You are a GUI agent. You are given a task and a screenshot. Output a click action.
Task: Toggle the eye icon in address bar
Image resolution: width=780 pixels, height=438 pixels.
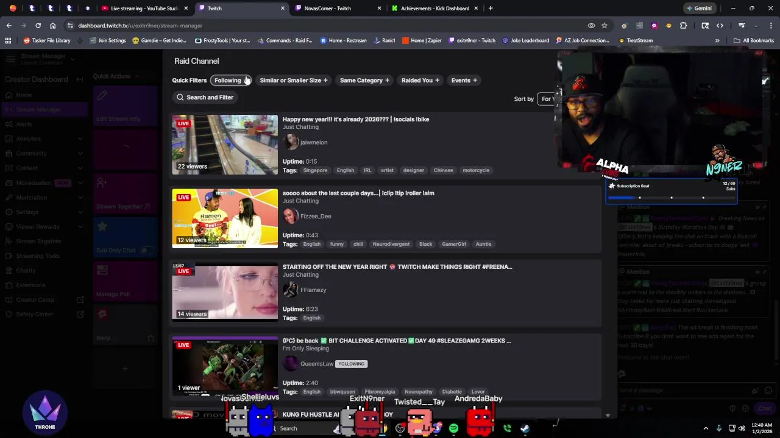[591, 26]
